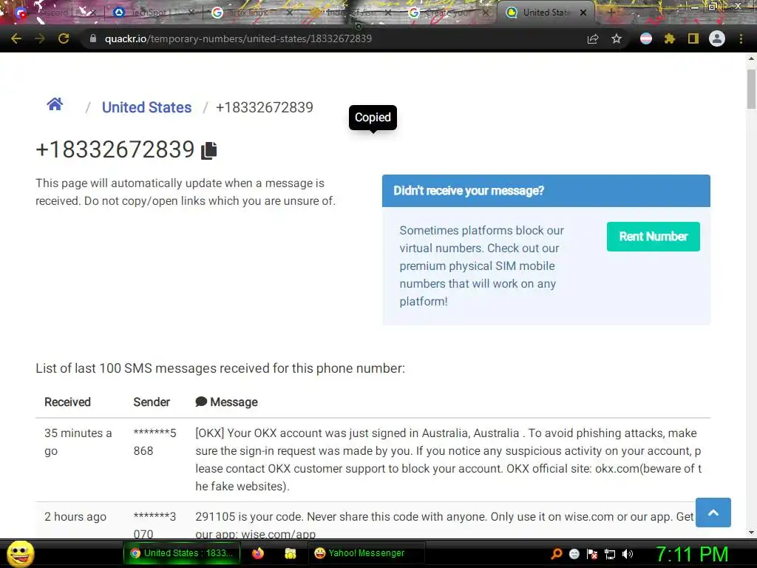Click the back-to-top arrow button
The height and width of the screenshot is (568, 757).
point(713,513)
